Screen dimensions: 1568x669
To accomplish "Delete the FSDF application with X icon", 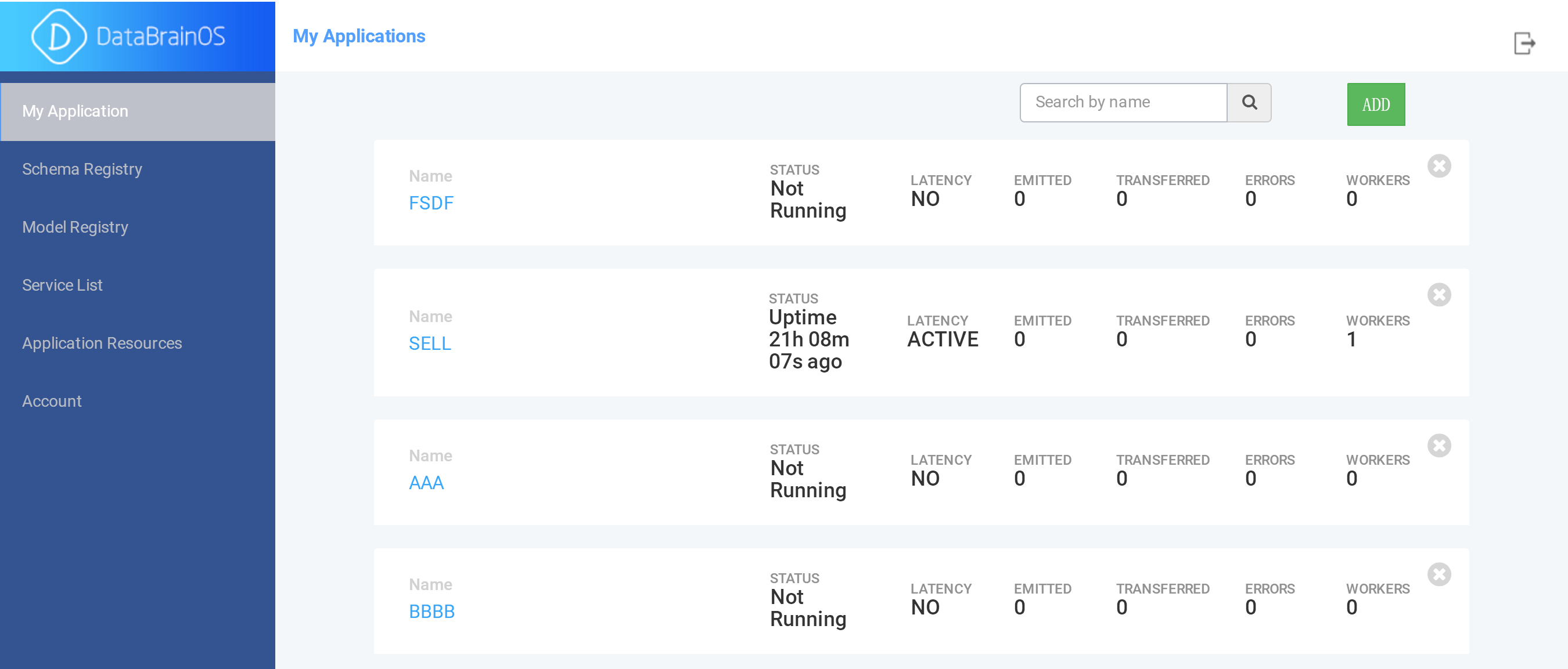I will coord(1439,165).
